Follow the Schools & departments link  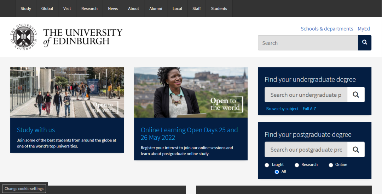(327, 29)
